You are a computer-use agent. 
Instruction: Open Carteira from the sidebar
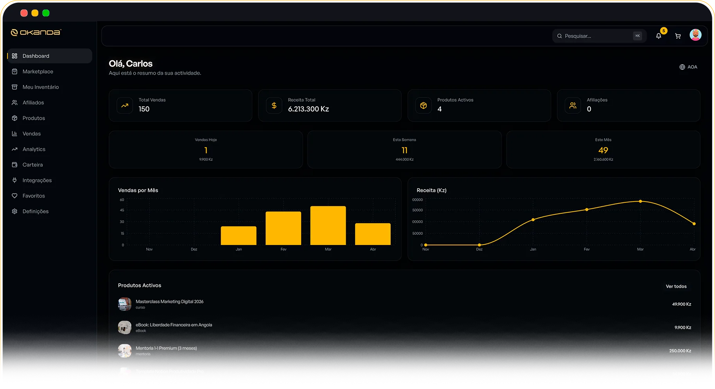click(49, 165)
